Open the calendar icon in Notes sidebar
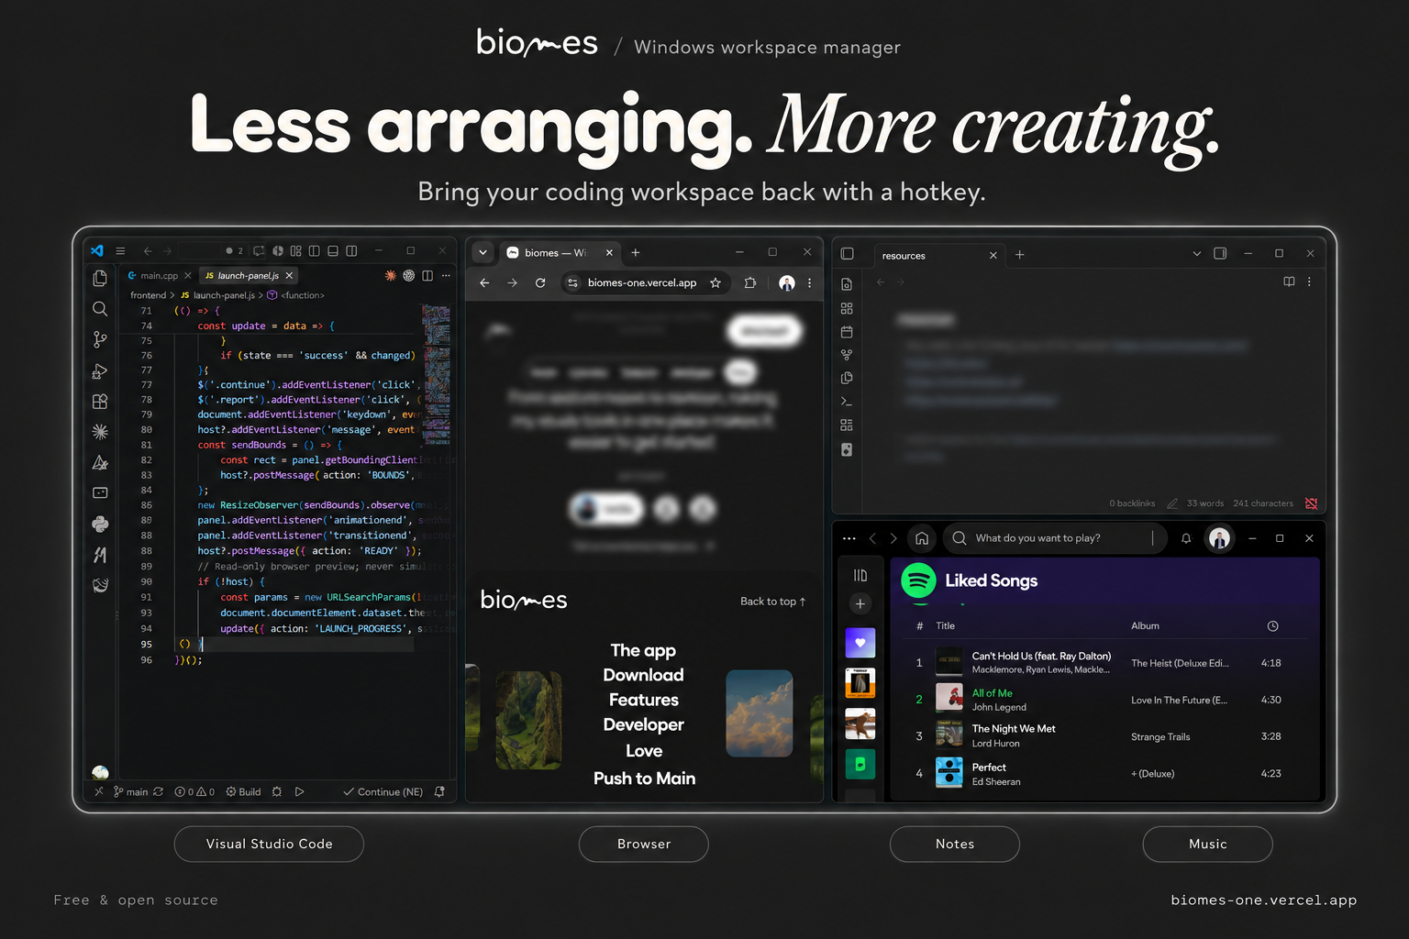The width and height of the screenshot is (1409, 939). pos(847,332)
